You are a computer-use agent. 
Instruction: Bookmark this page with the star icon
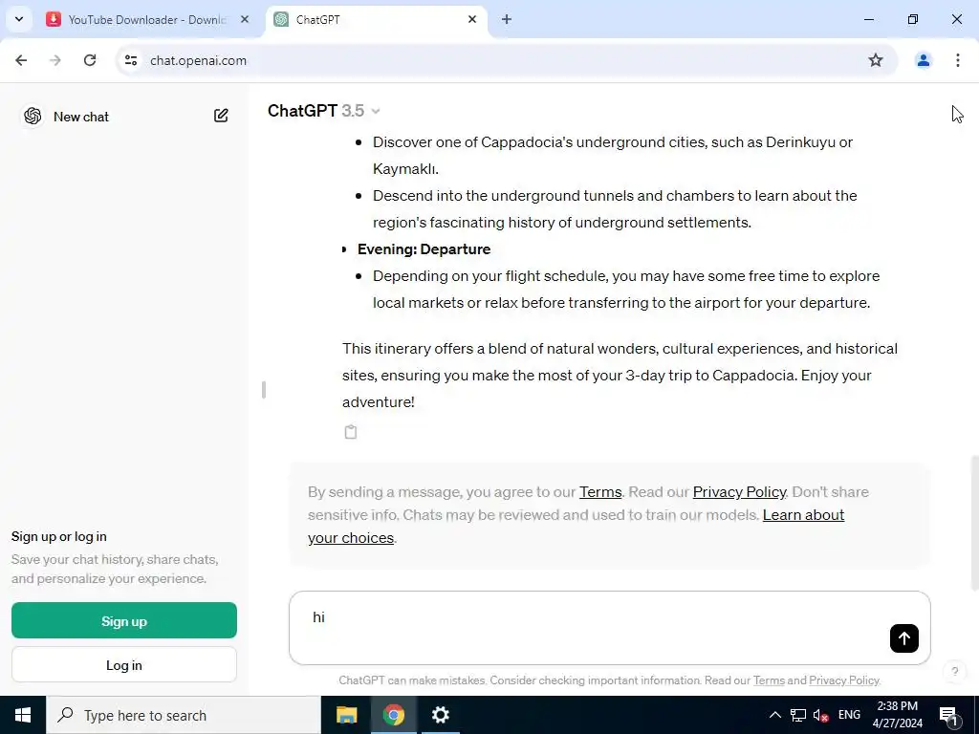click(x=876, y=60)
